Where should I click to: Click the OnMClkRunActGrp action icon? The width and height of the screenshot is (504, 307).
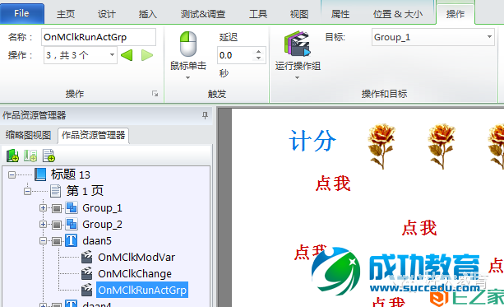[x=87, y=290]
